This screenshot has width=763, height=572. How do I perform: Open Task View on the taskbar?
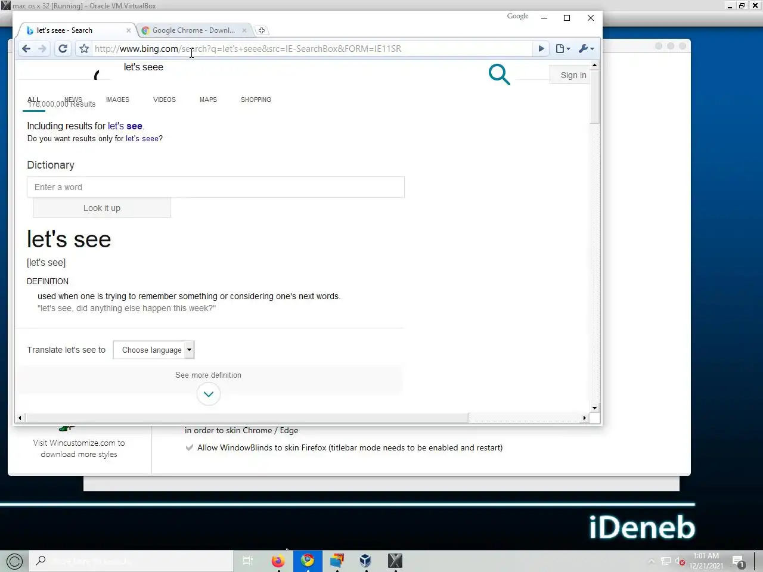click(x=248, y=561)
